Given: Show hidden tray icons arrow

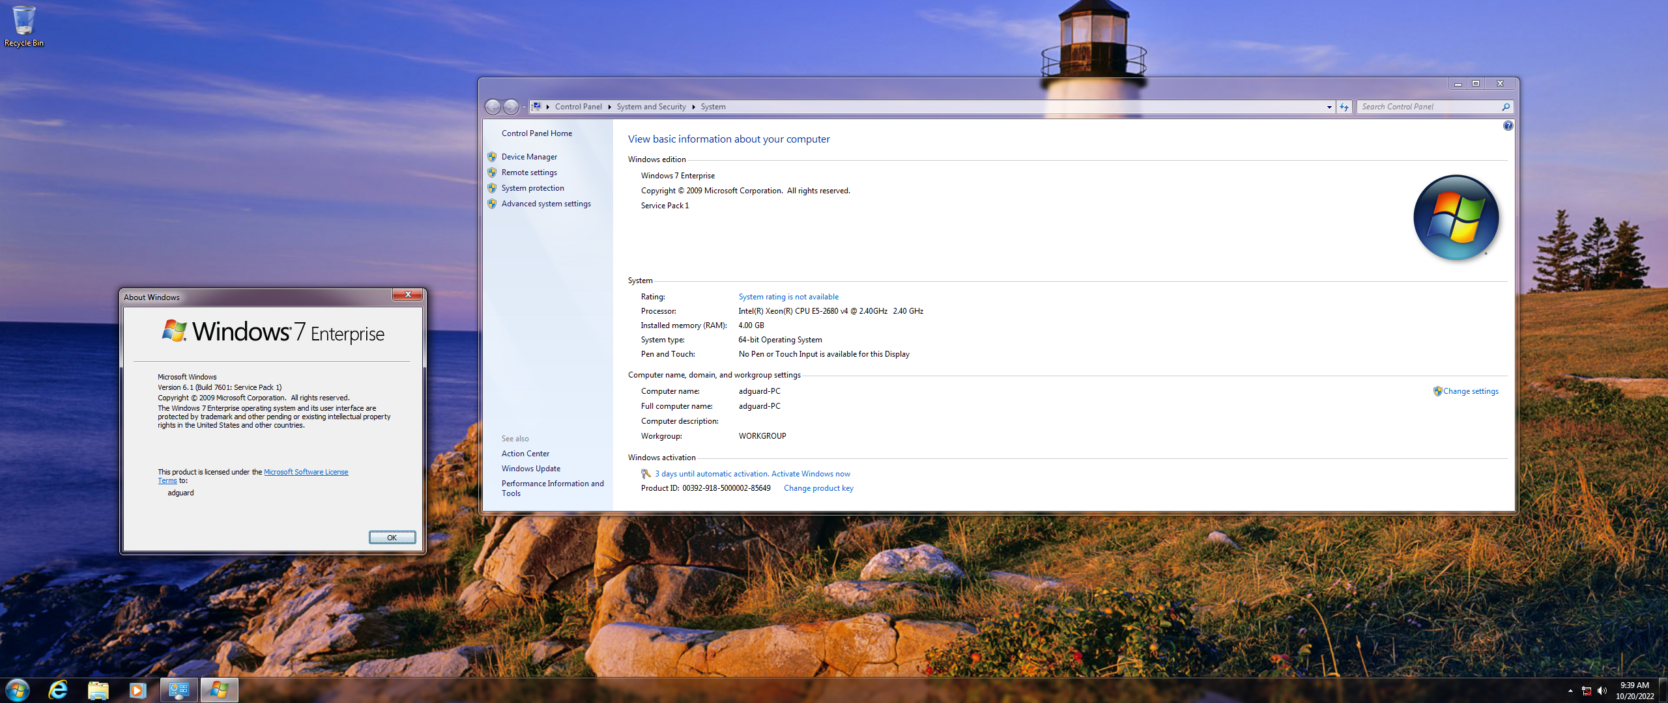Looking at the screenshot, I should pyautogui.click(x=1570, y=691).
